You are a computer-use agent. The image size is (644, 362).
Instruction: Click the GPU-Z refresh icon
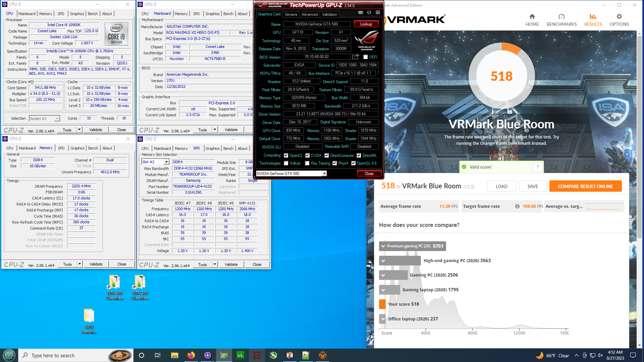click(x=369, y=13)
